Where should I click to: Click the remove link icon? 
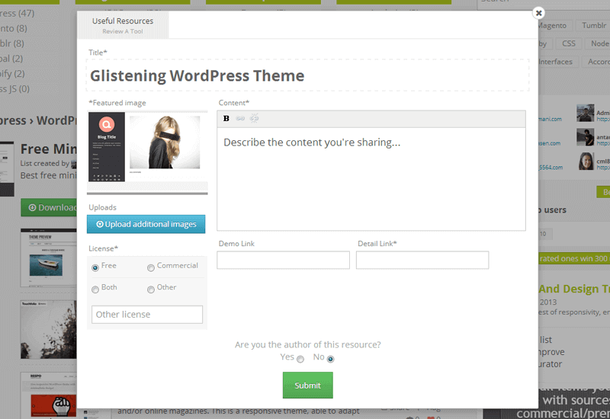254,118
